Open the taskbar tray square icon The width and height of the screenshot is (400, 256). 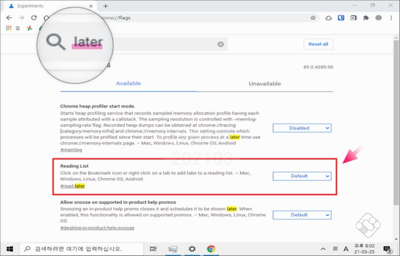click(335, 248)
